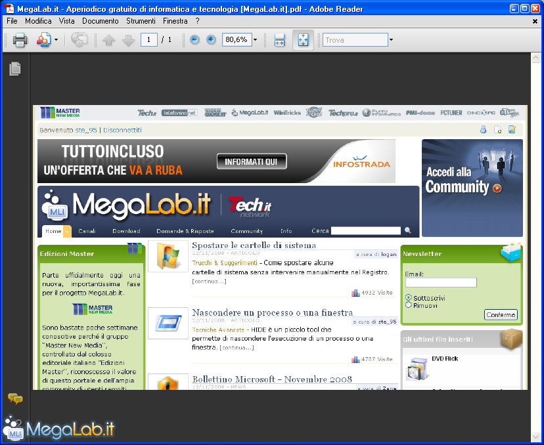
Task: Click the Conferma newsletter button
Action: tap(501, 314)
